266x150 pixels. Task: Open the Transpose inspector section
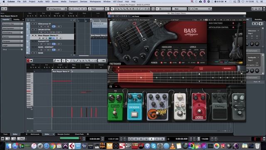click(13, 41)
